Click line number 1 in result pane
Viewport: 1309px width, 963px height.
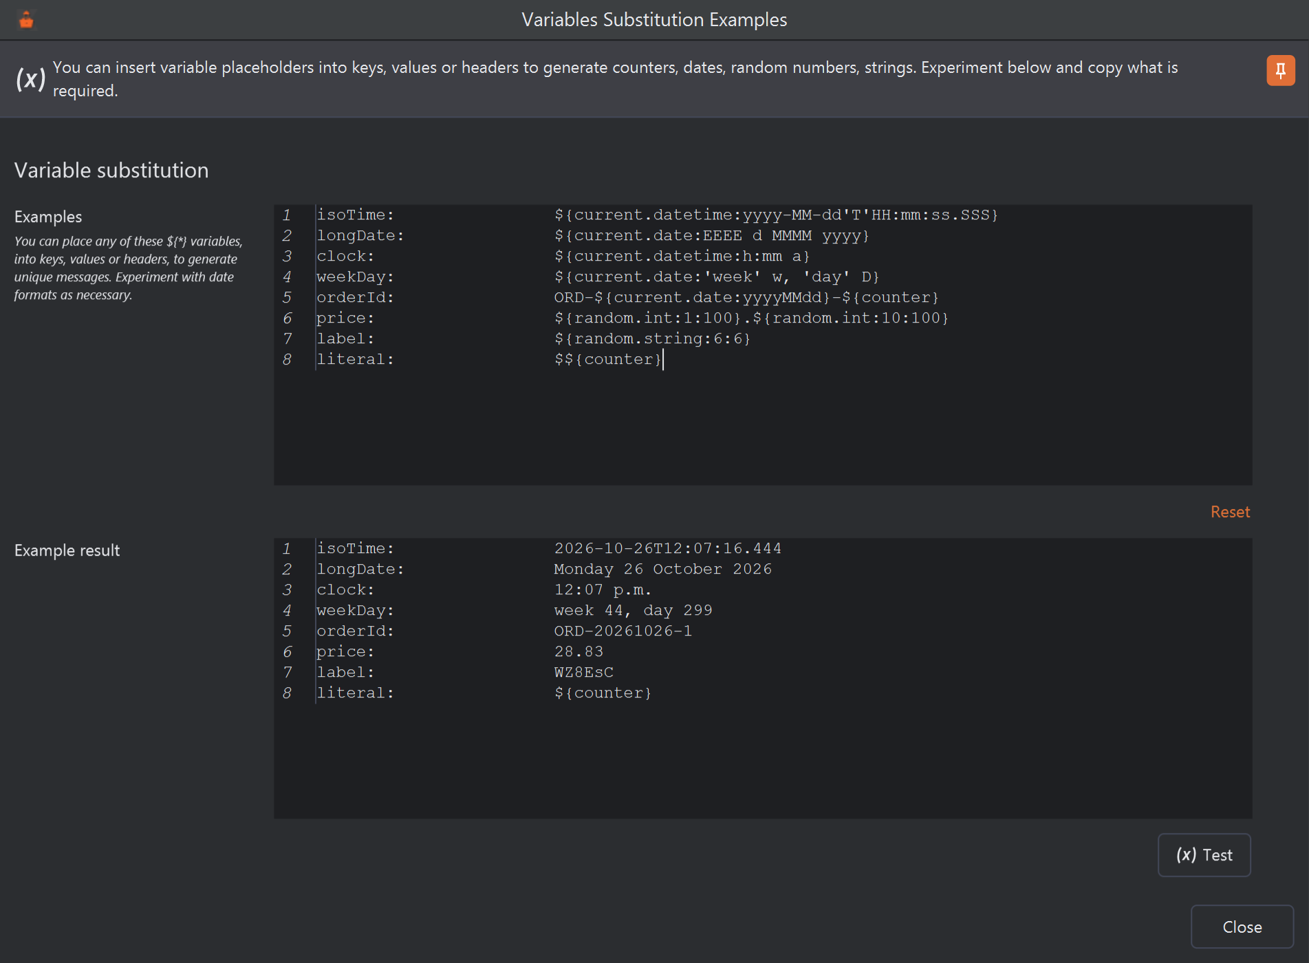(x=287, y=548)
